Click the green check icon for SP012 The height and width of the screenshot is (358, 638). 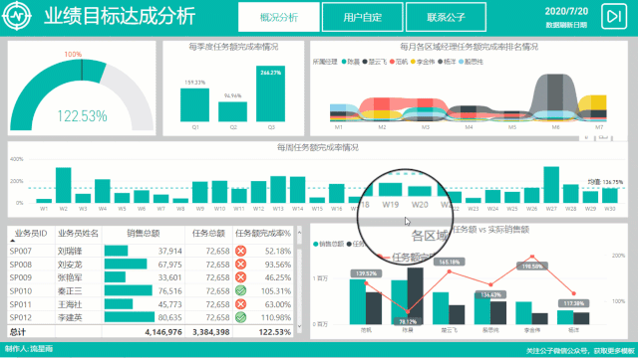coord(241,317)
